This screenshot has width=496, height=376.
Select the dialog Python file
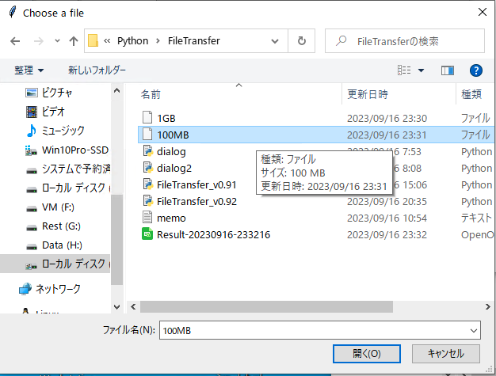click(x=171, y=152)
